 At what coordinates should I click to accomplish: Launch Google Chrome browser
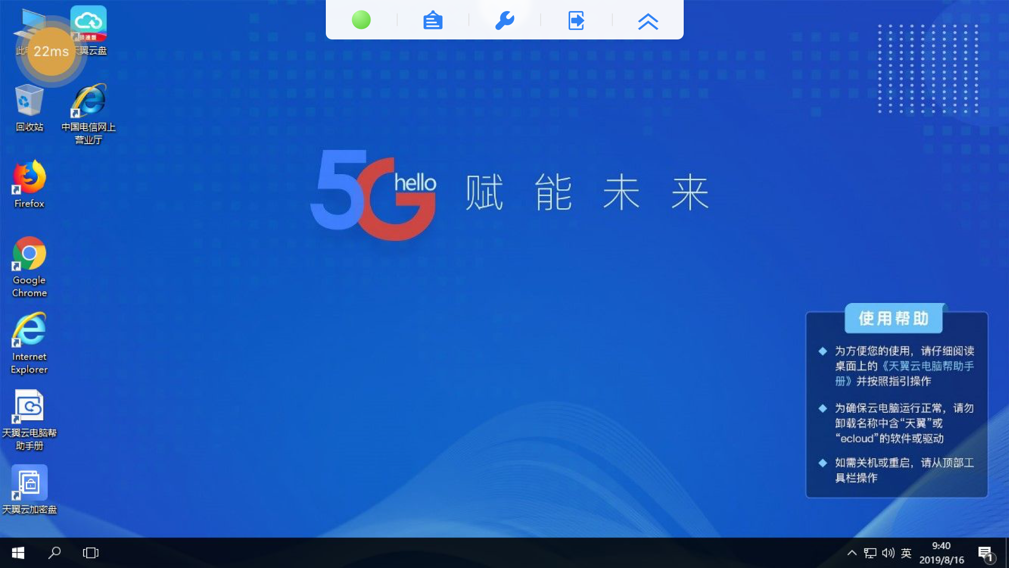(x=29, y=267)
